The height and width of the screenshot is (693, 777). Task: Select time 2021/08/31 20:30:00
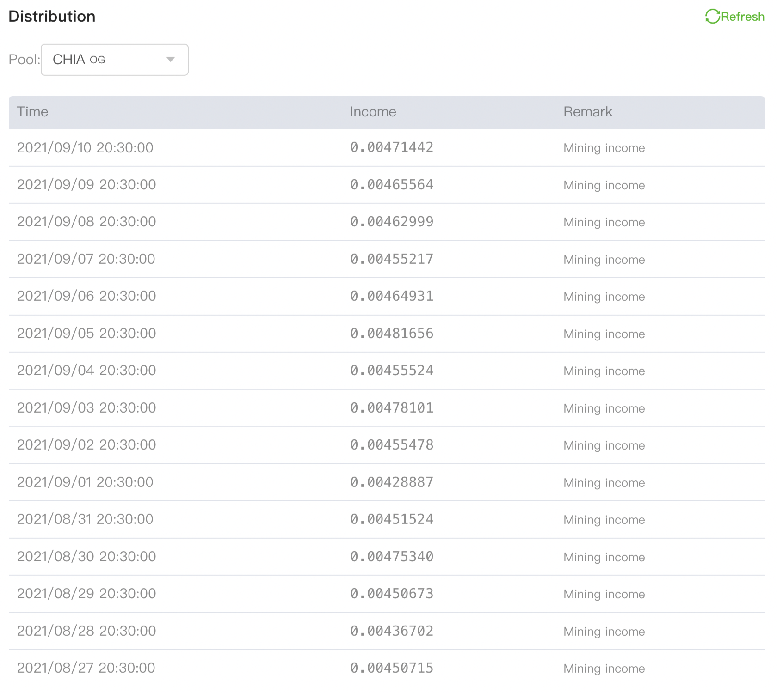pyautogui.click(x=85, y=519)
